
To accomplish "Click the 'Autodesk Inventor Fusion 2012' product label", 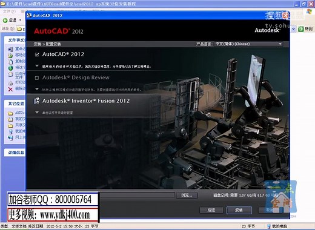I will [x=86, y=100].
